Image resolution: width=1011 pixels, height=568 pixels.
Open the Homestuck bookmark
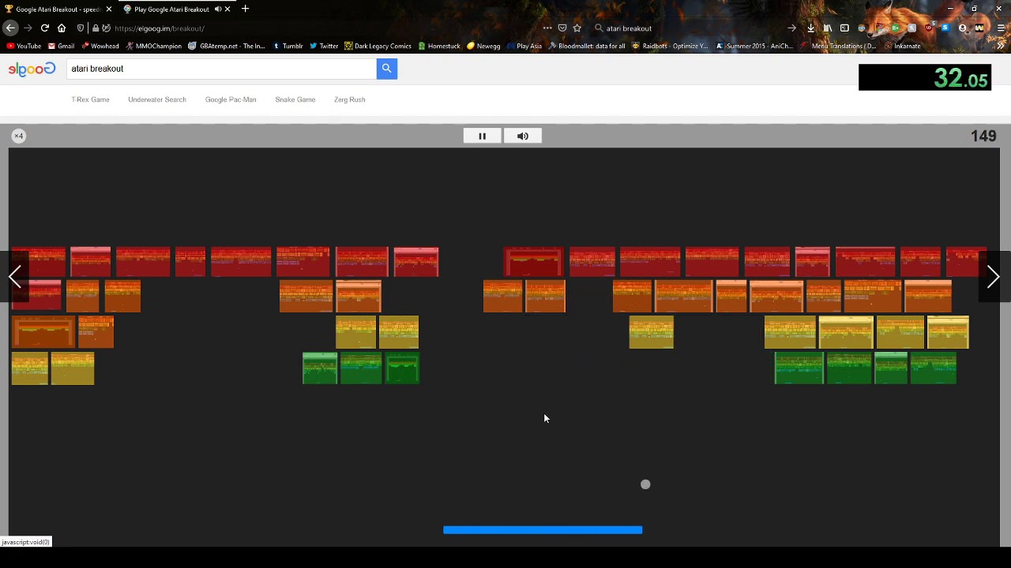(439, 46)
